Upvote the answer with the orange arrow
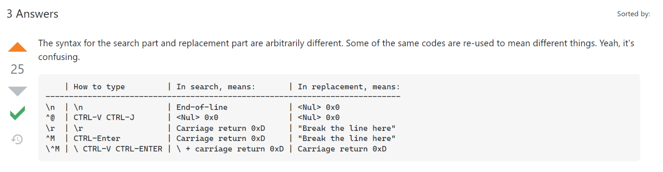 click(18, 47)
